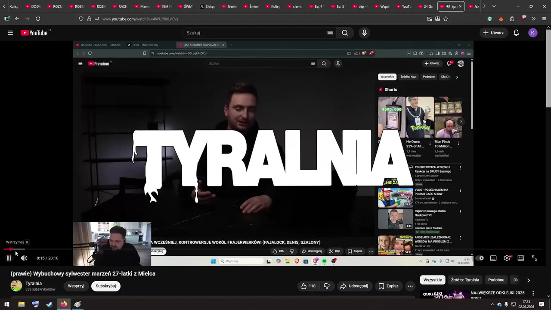Open the browser application menu
Image resolution: width=551 pixels, height=310 pixels.
point(545,19)
